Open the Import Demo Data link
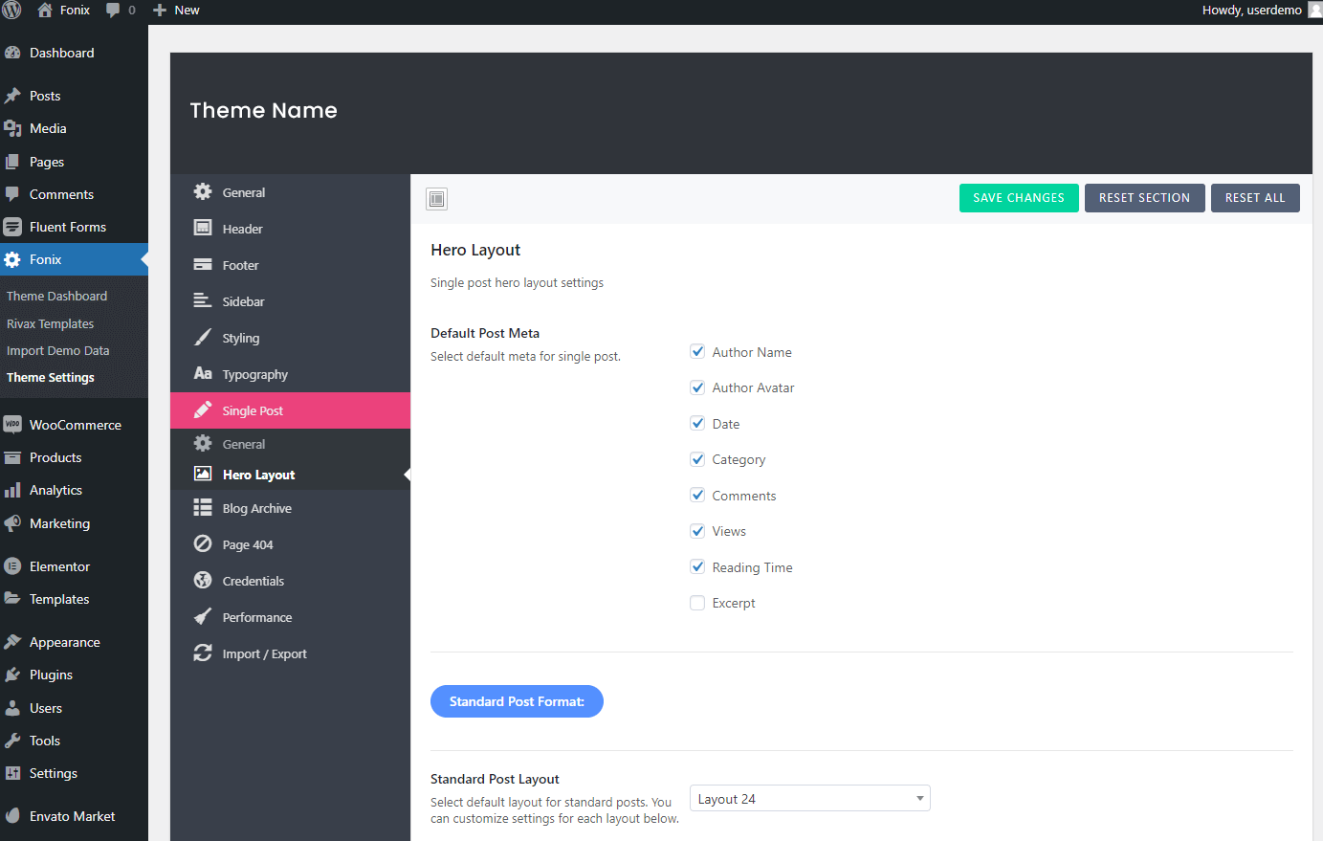This screenshot has width=1323, height=841. [x=57, y=350]
